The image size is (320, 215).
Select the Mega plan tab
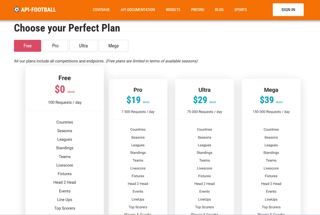pyautogui.click(x=113, y=46)
